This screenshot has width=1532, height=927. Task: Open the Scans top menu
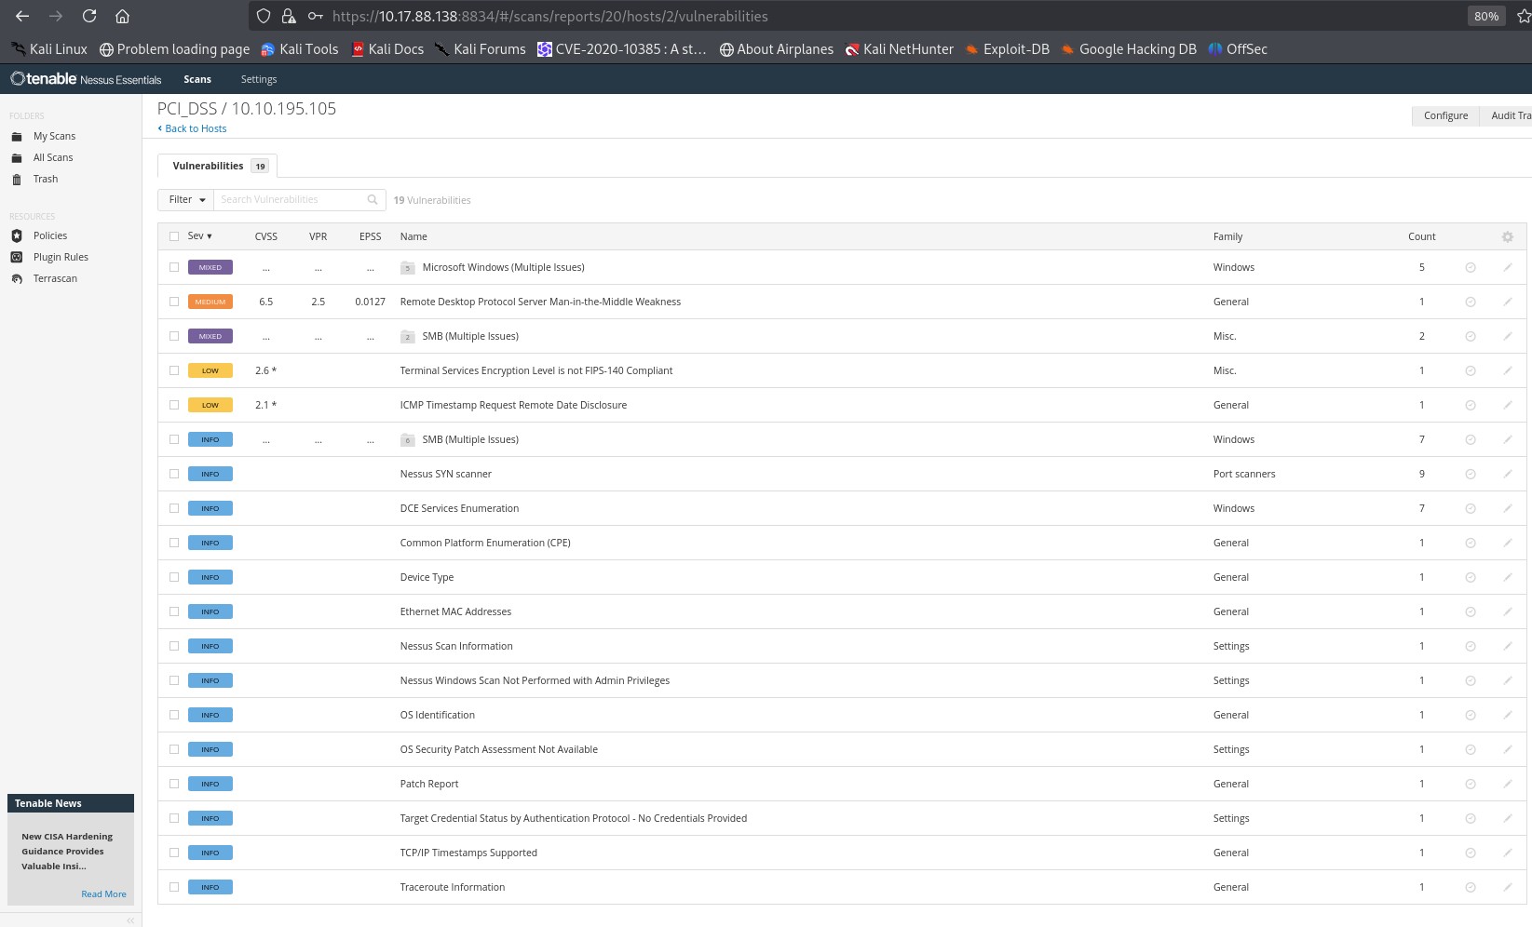[197, 79]
